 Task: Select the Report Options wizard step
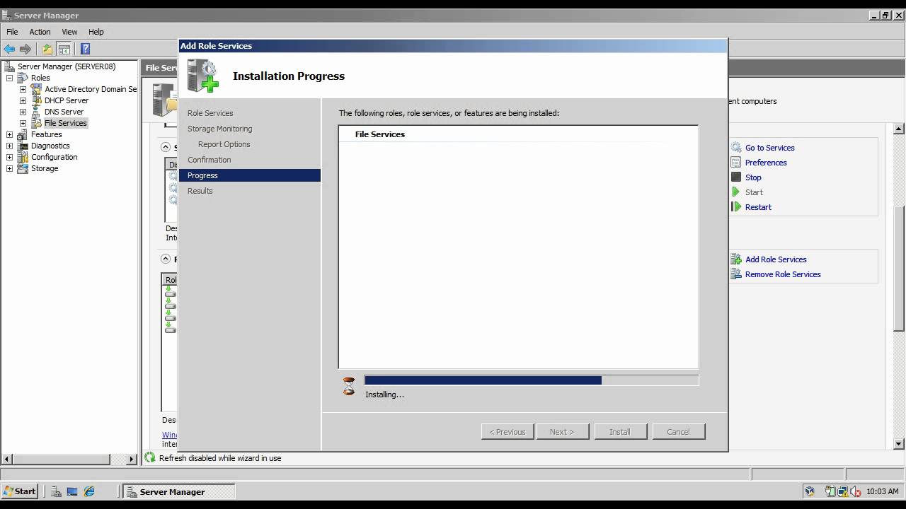tap(224, 144)
